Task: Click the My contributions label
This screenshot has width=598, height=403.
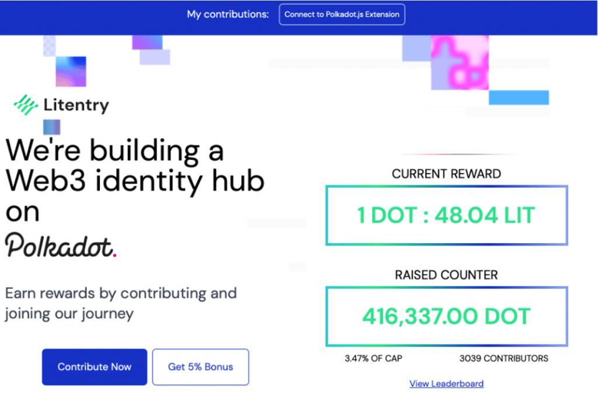Action: tap(228, 14)
